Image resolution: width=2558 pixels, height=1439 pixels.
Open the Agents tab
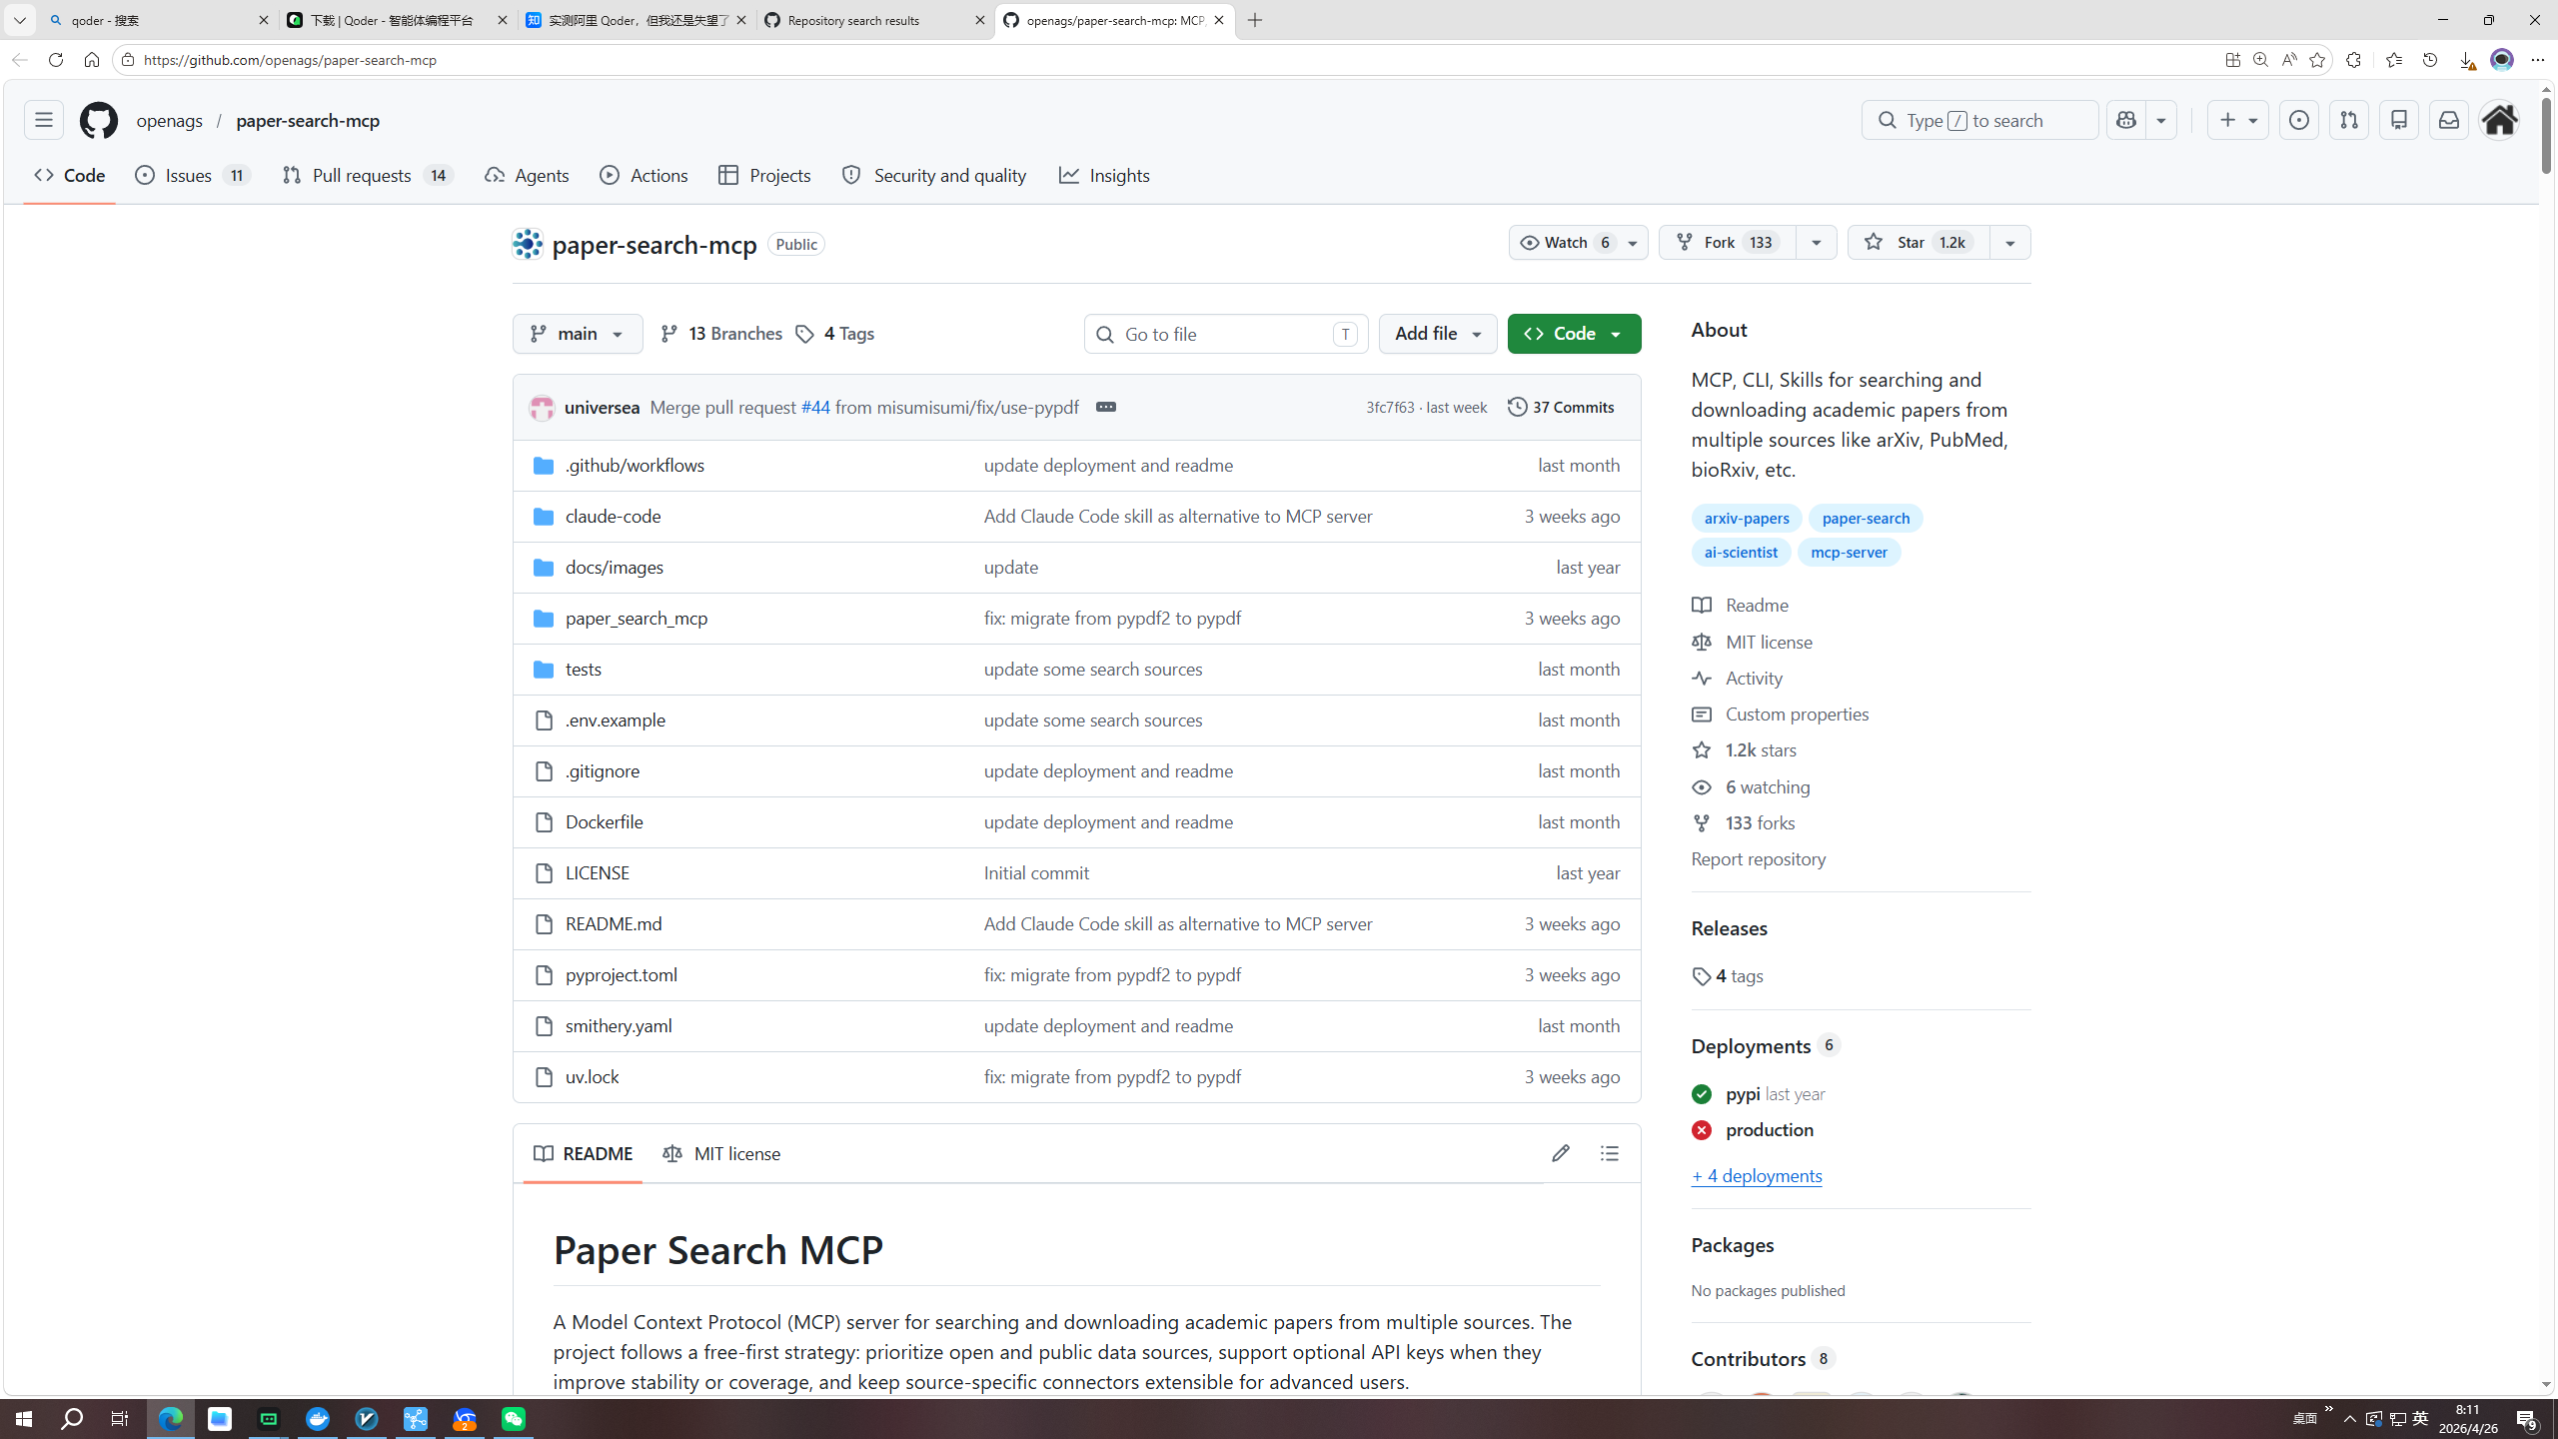528,176
